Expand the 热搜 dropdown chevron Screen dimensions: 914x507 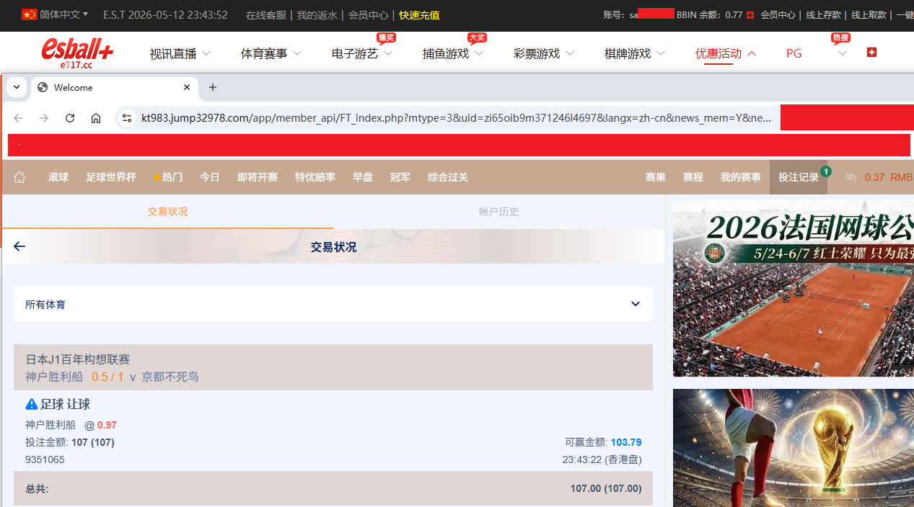(842, 53)
